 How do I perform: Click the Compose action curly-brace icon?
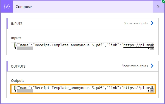click(7, 7)
